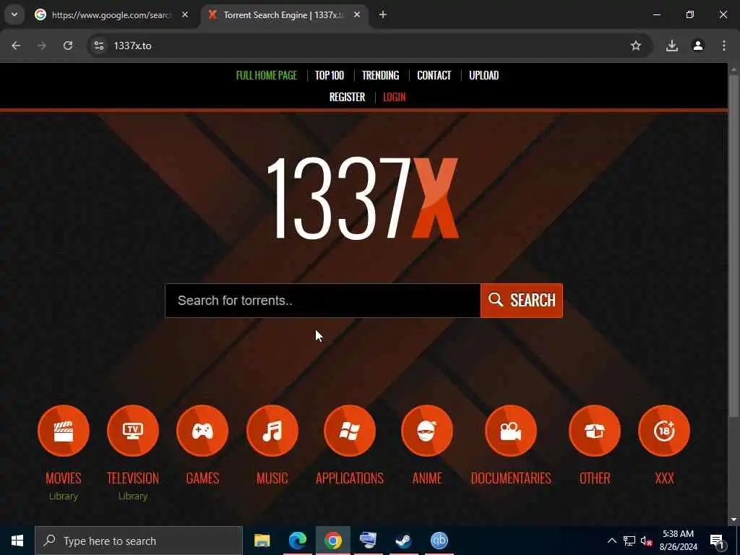The height and width of the screenshot is (555, 740).
Task: Click the red Login link
Action: (x=394, y=98)
